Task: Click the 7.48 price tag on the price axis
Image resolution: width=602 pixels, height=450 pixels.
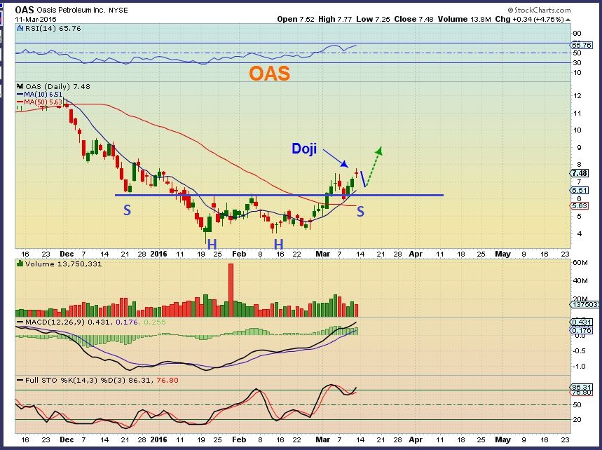Action: pos(580,173)
